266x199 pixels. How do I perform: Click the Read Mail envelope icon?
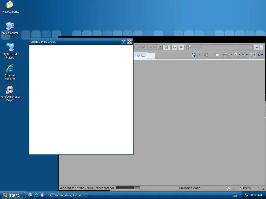pyautogui.click(x=217, y=55)
